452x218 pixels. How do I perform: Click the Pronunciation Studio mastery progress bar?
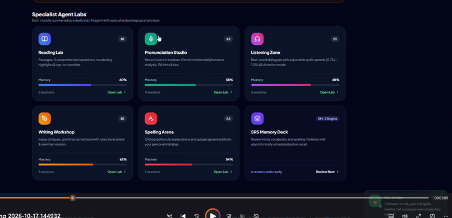pos(189,85)
